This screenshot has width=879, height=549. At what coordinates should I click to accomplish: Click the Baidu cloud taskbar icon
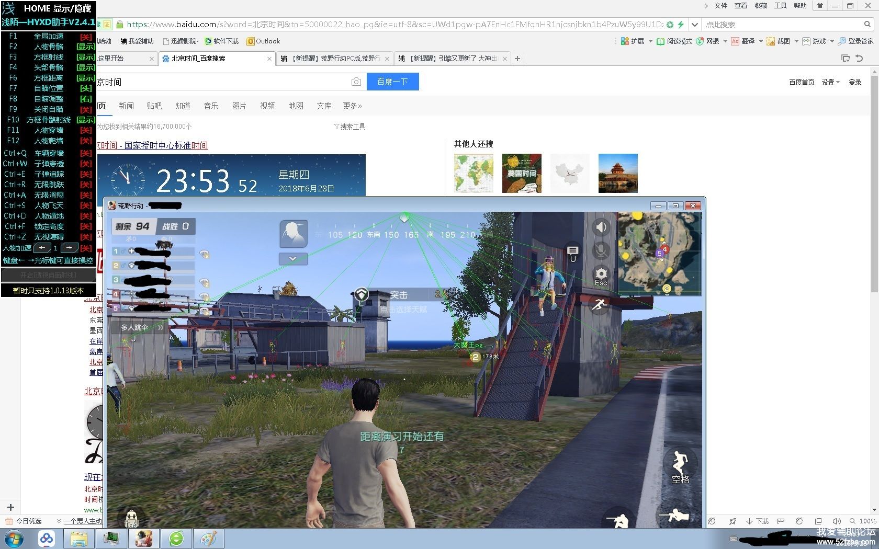coord(47,539)
